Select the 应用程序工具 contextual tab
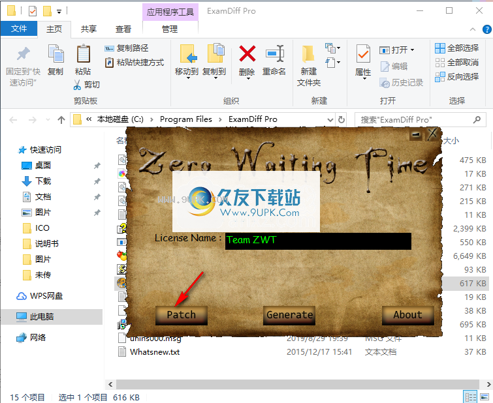 point(170,12)
